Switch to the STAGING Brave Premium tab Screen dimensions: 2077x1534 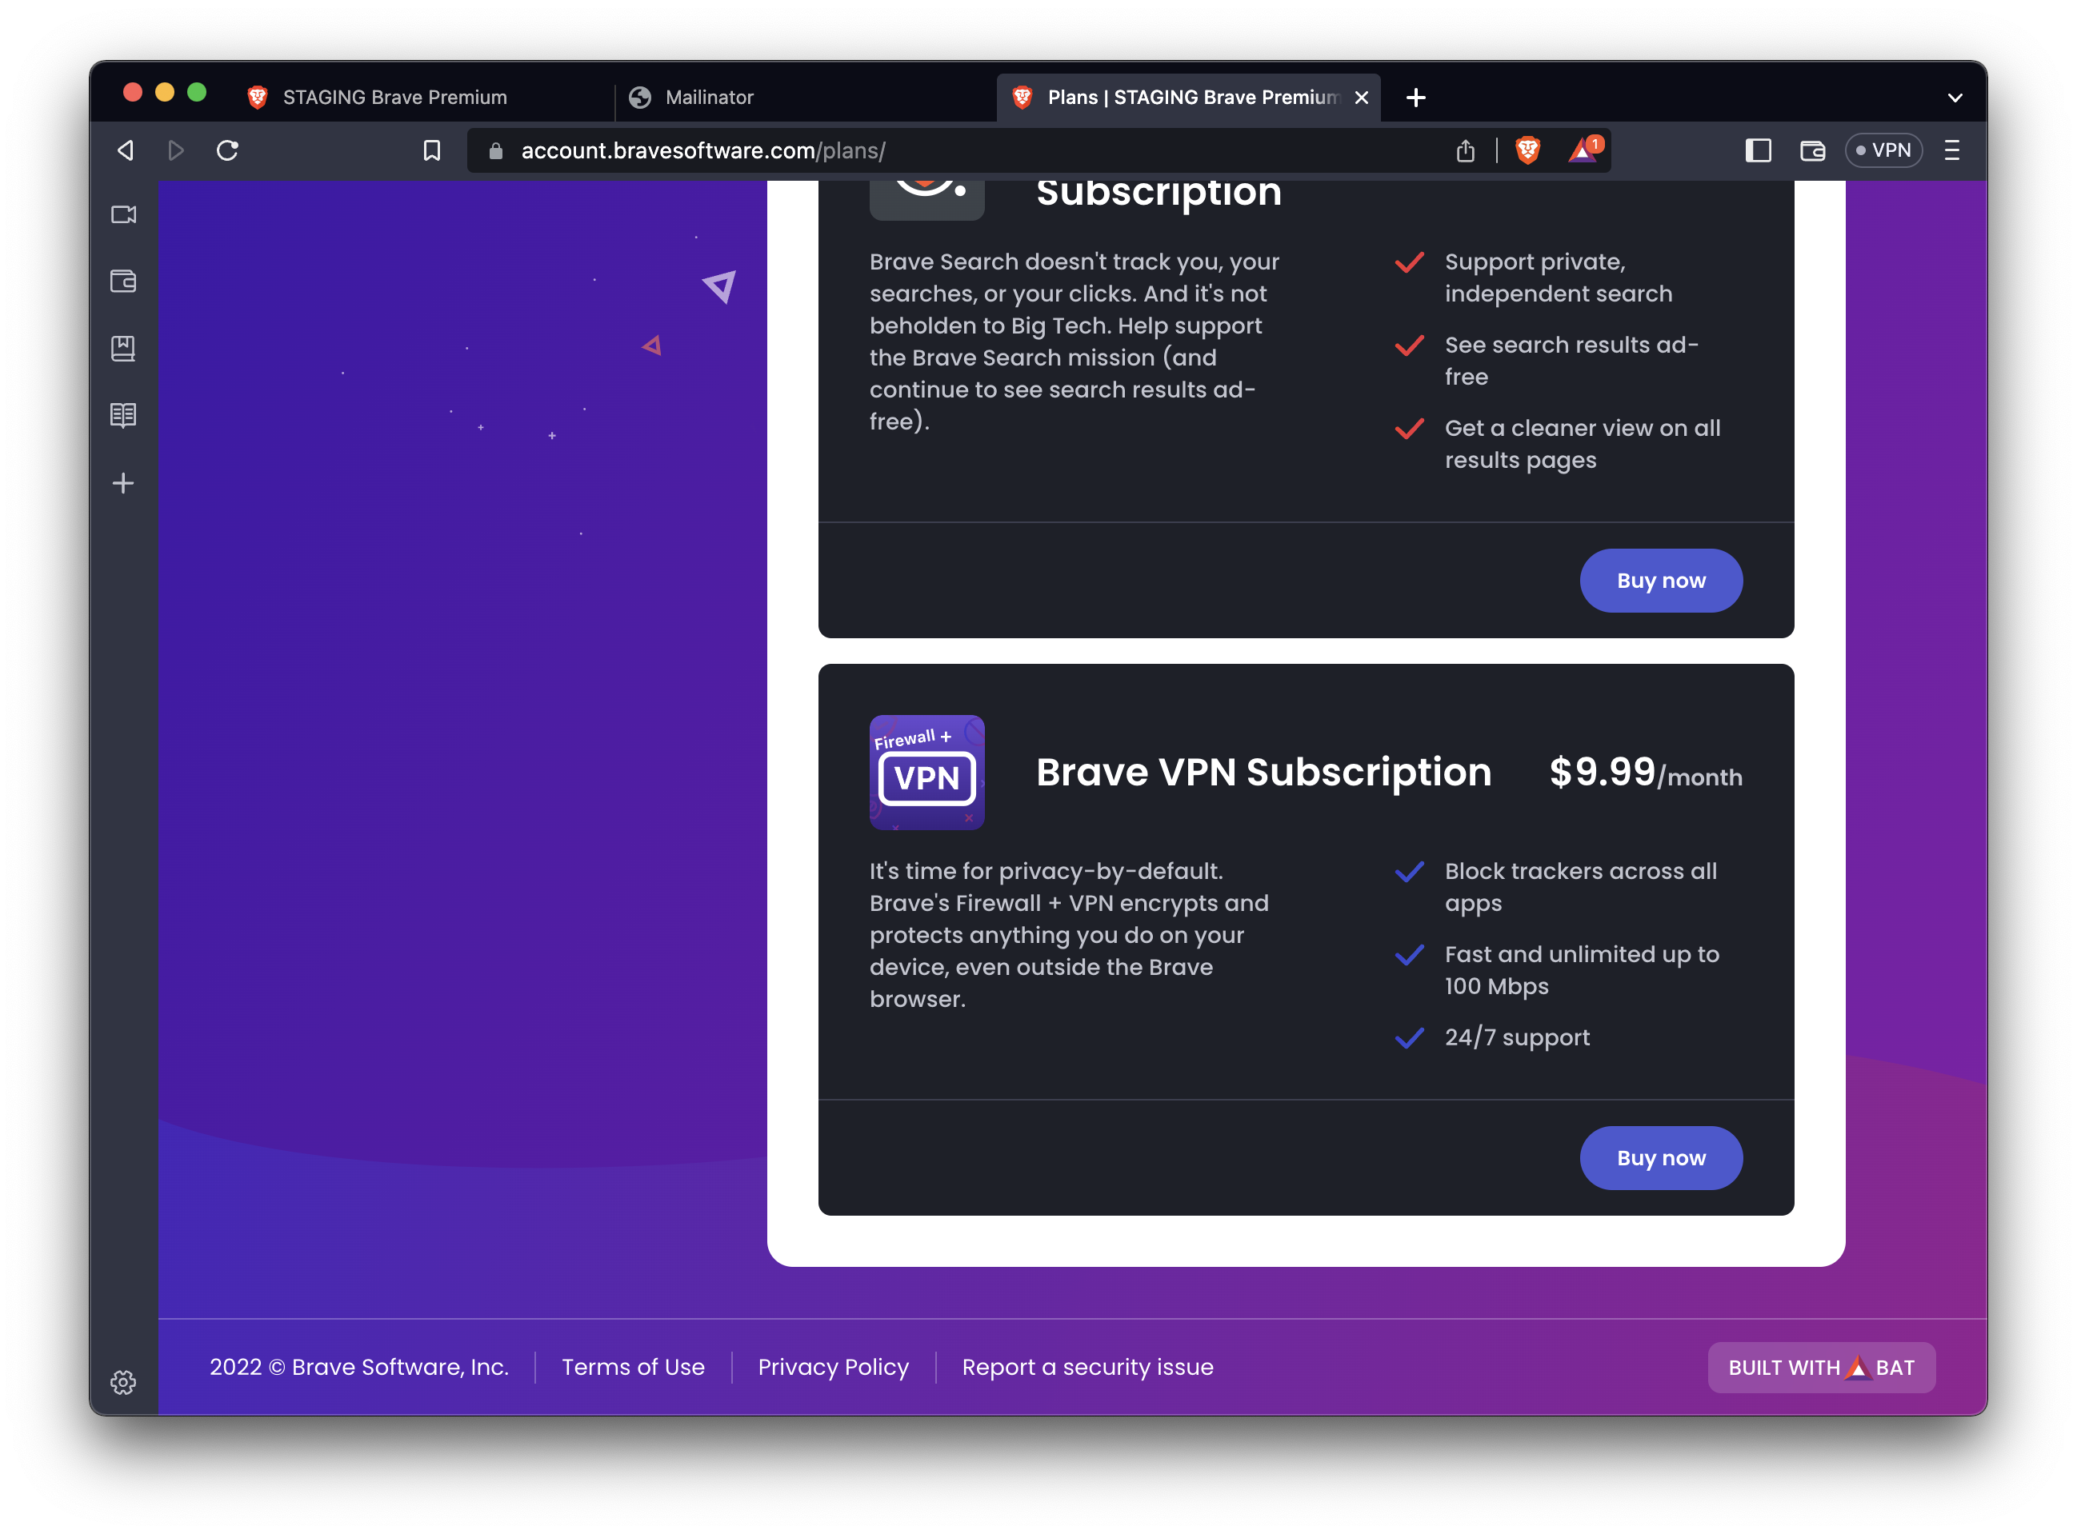click(394, 97)
